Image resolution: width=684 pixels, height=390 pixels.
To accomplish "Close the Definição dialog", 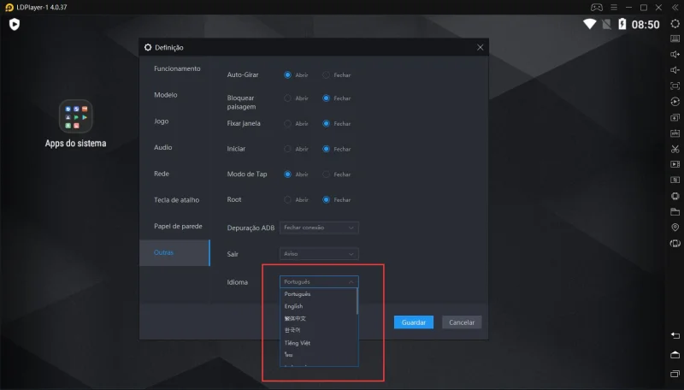I will pyautogui.click(x=480, y=47).
